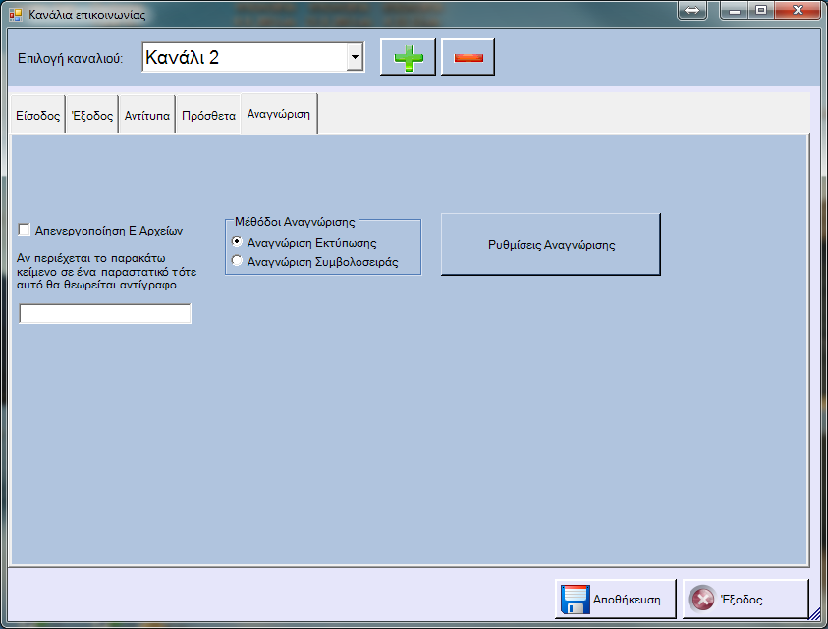Switch to the Έξοδος tab
This screenshot has width=828, height=629.
point(92,115)
